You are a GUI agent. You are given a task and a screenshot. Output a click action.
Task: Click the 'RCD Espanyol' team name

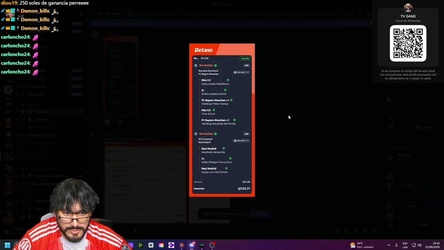point(205,139)
